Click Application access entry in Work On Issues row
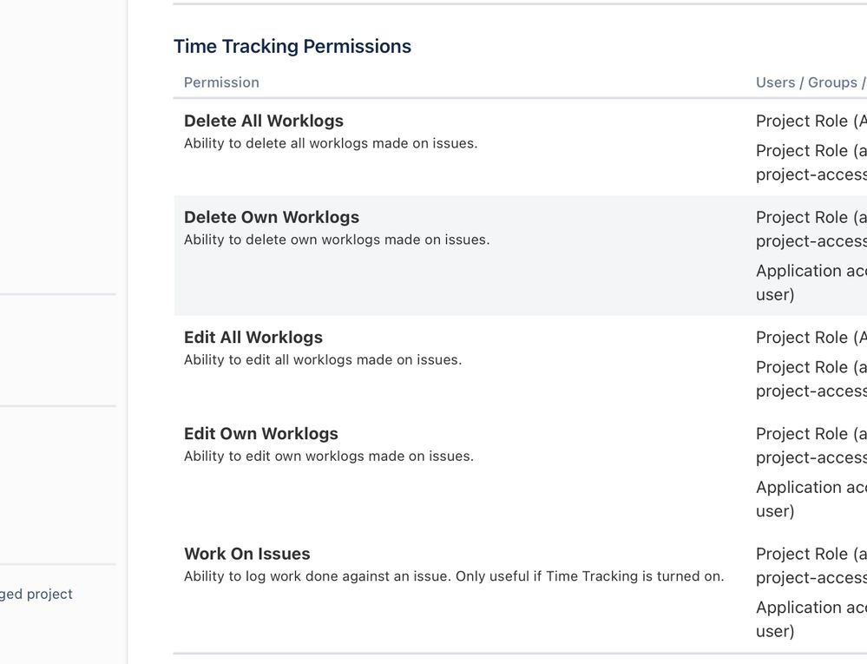 (811, 619)
